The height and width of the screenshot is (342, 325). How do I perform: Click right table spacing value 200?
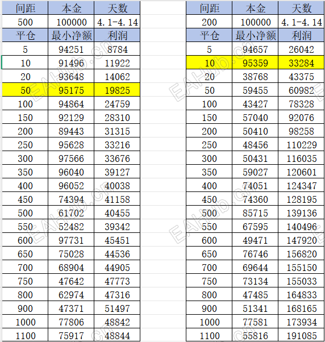click(x=209, y=22)
